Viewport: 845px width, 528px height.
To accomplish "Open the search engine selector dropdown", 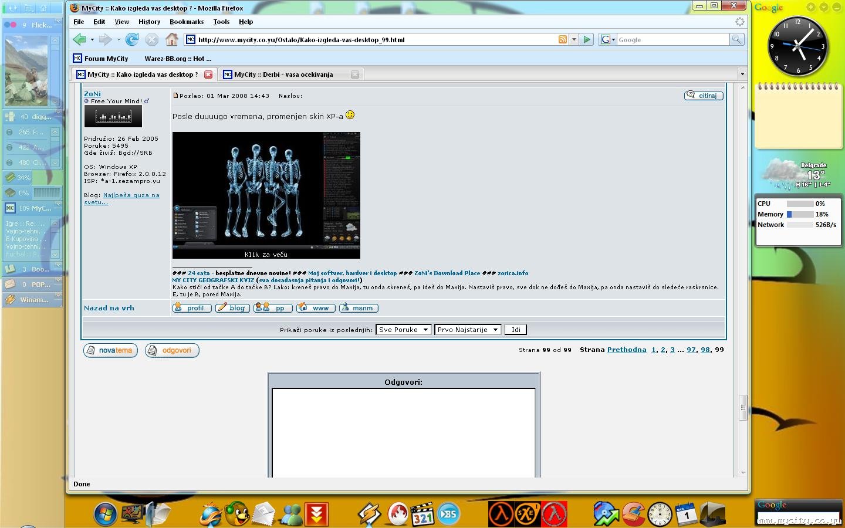I will 608,39.
